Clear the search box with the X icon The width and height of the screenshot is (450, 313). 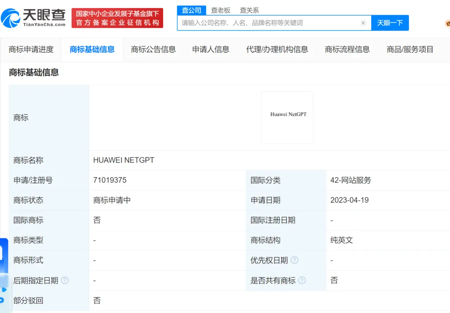point(363,23)
